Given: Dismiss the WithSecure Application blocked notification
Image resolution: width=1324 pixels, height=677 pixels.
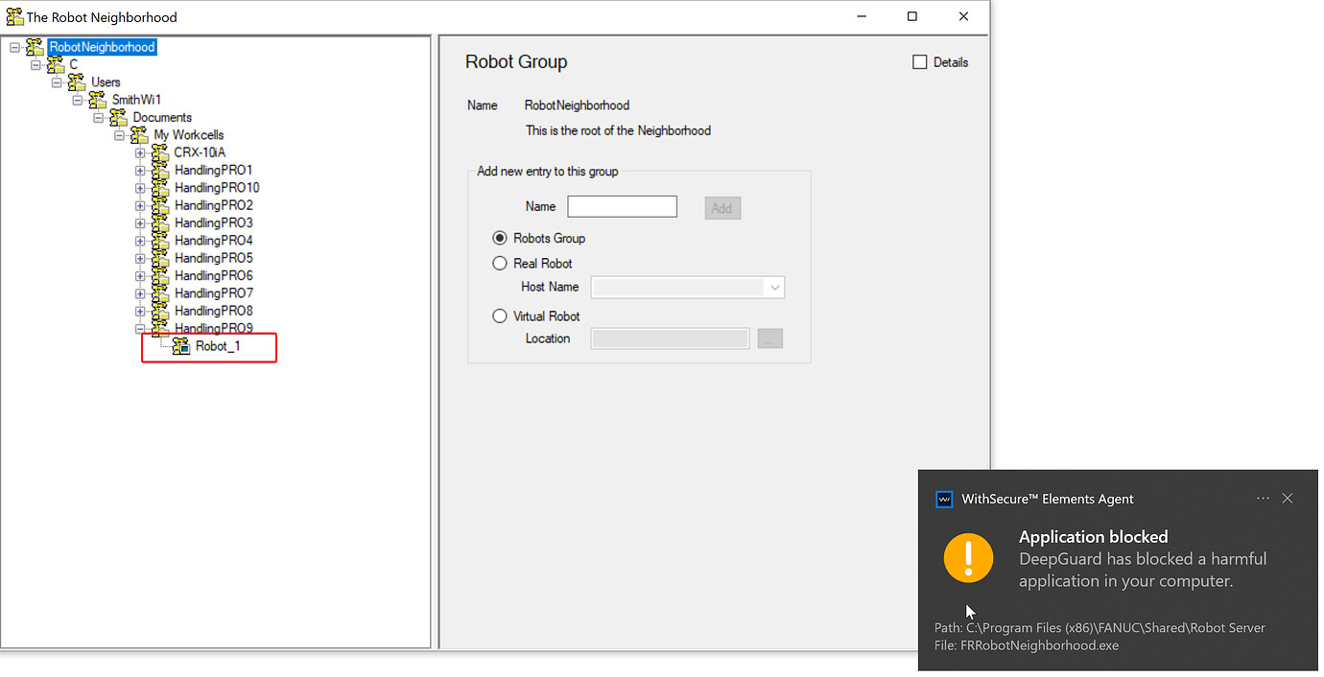Looking at the screenshot, I should click(x=1288, y=499).
